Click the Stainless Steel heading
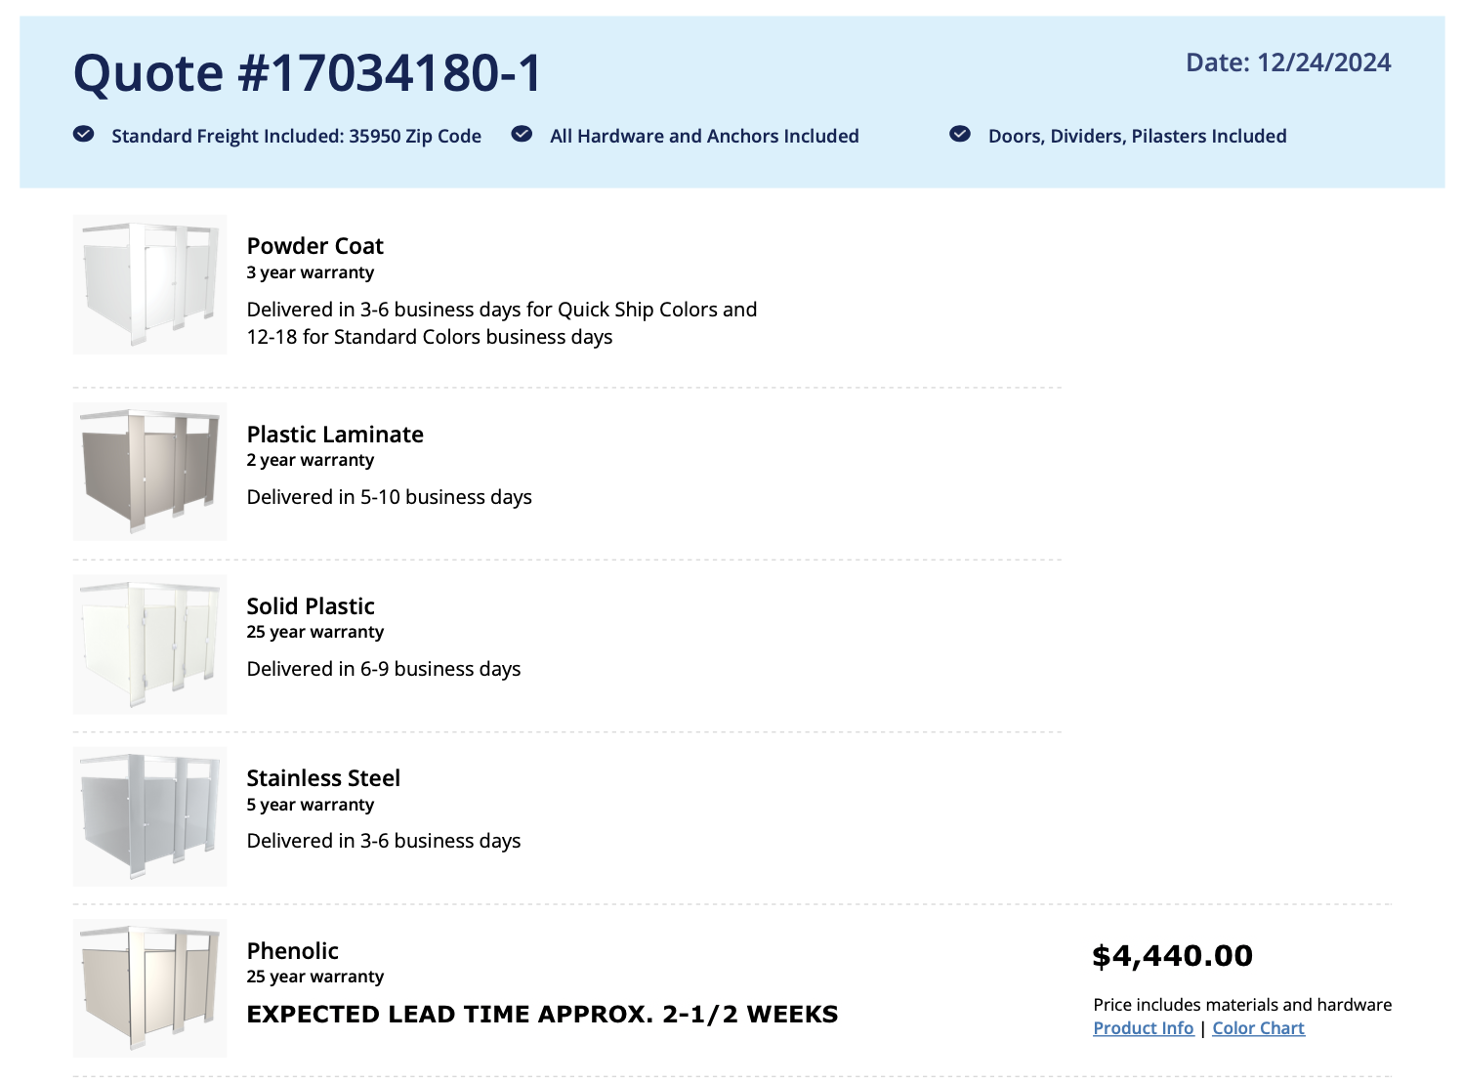Viewport: 1463px width, 1082px height. point(323,778)
